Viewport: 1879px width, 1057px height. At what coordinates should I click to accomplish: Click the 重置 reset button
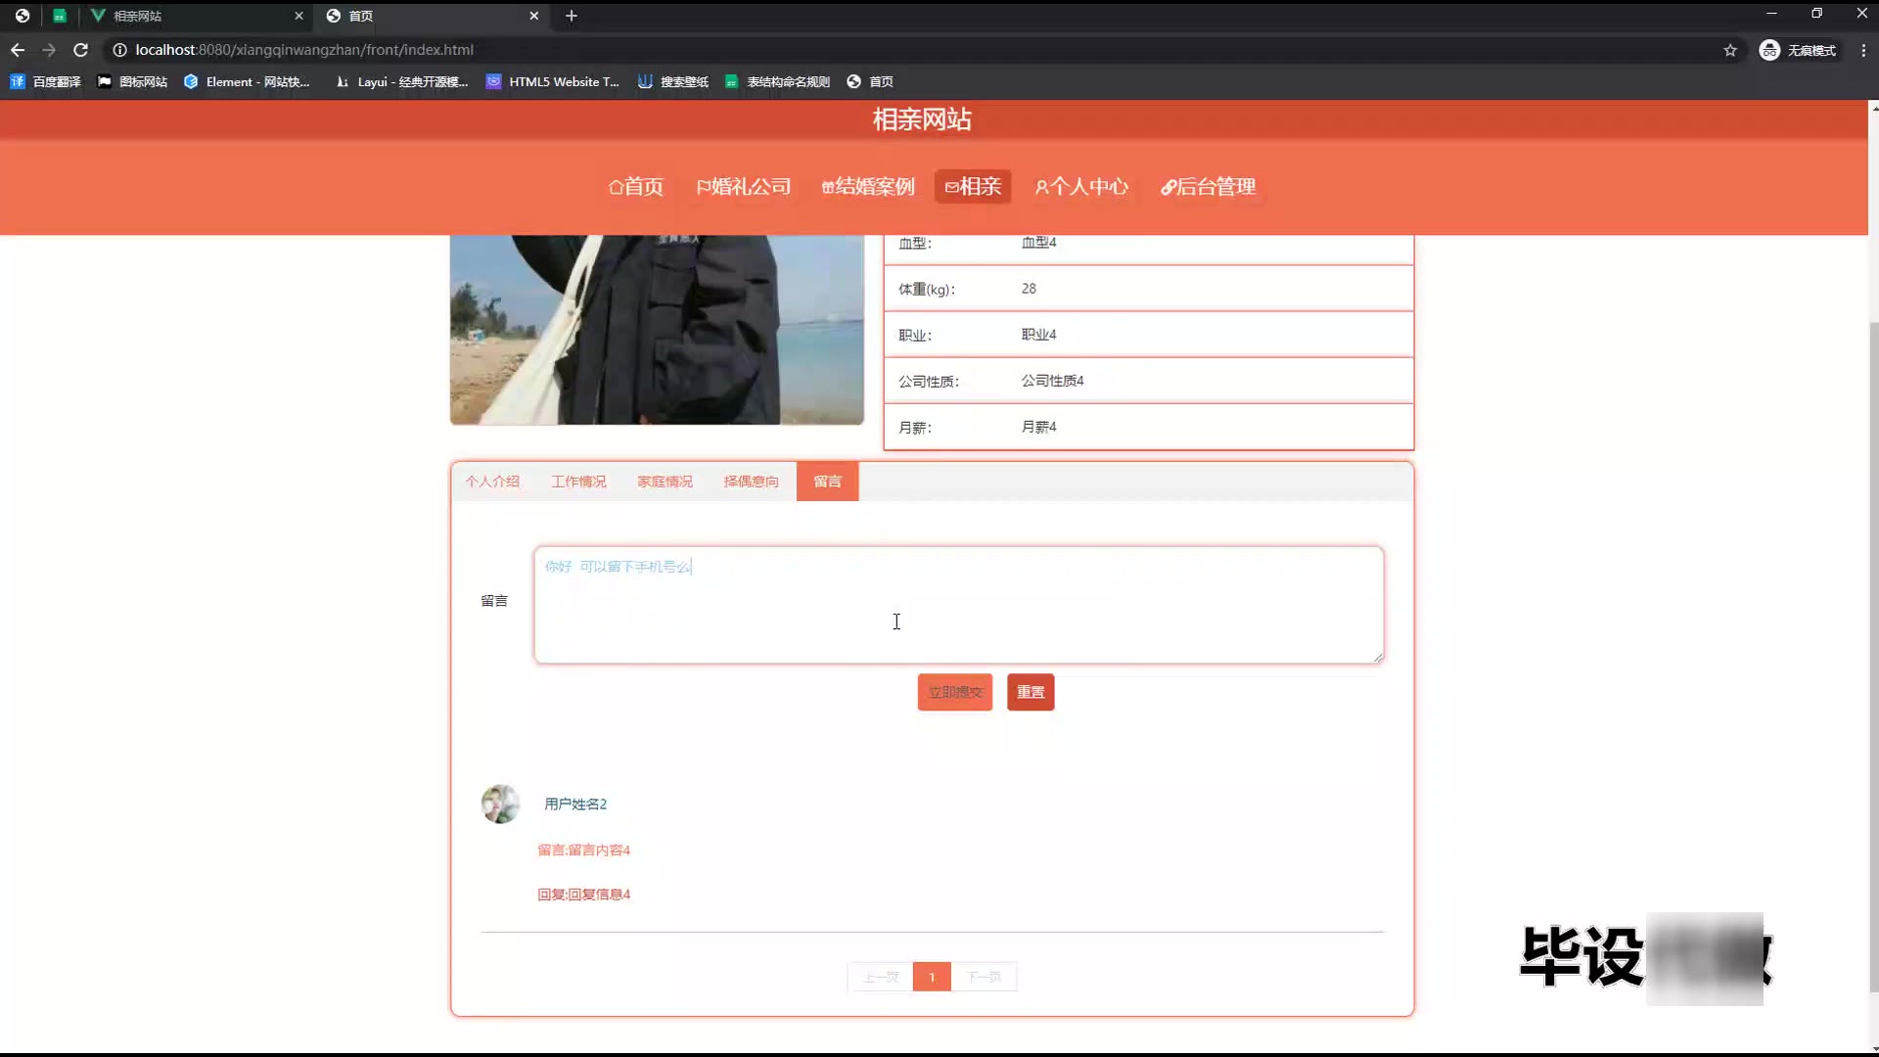point(1030,692)
